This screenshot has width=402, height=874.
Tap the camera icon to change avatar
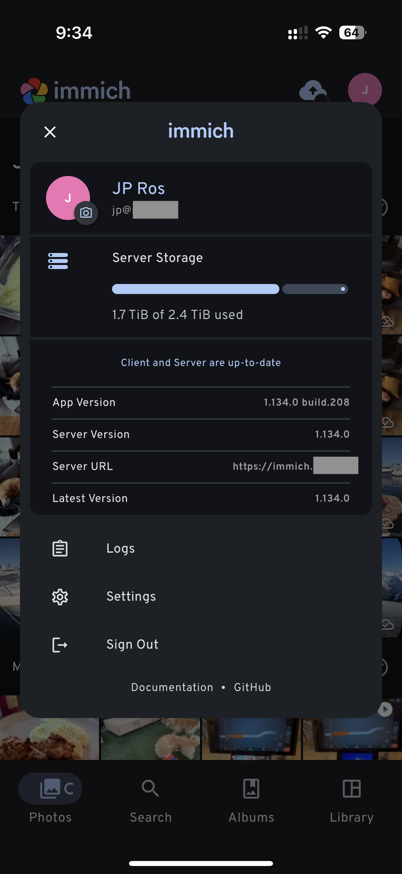pos(86,213)
